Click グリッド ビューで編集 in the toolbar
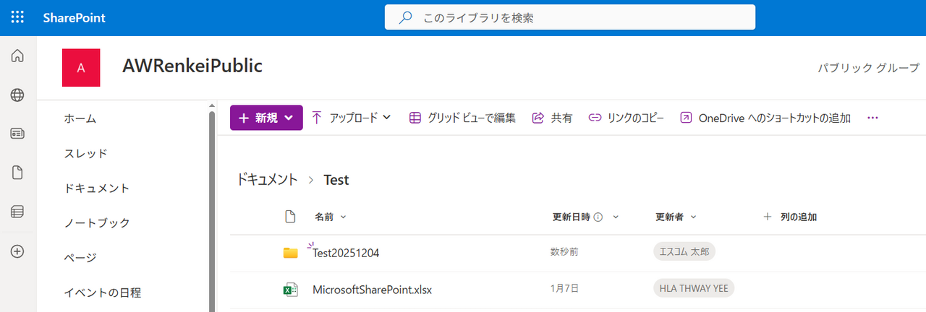This screenshot has height=312, width=926. [462, 118]
